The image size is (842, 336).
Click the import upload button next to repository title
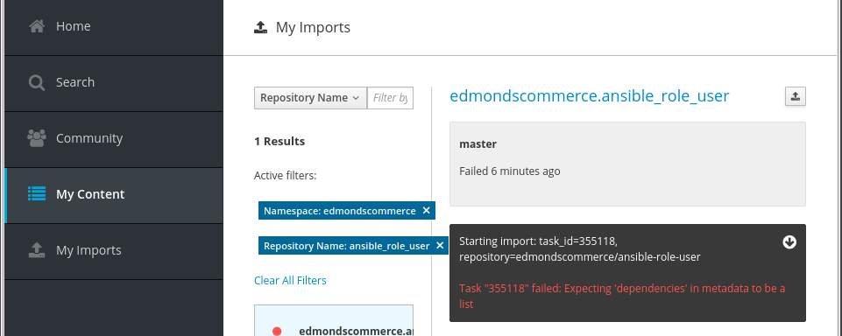(x=796, y=96)
